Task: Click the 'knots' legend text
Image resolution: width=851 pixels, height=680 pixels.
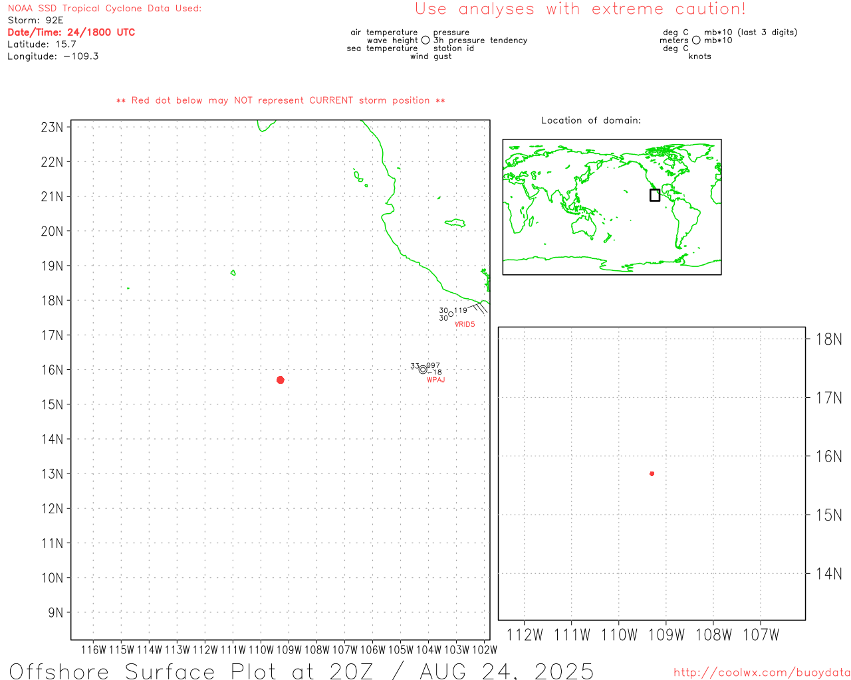Action: (700, 56)
